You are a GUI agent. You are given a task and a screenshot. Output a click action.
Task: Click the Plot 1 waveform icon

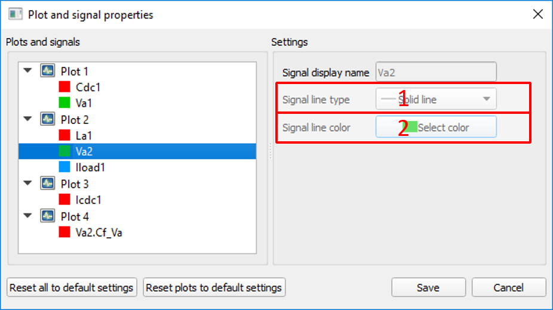pos(47,71)
